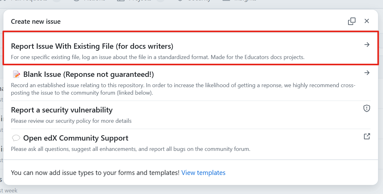Click the speech bubble icon beside Open edX Community Support
Screen dimensions: 383x194
click(16, 138)
